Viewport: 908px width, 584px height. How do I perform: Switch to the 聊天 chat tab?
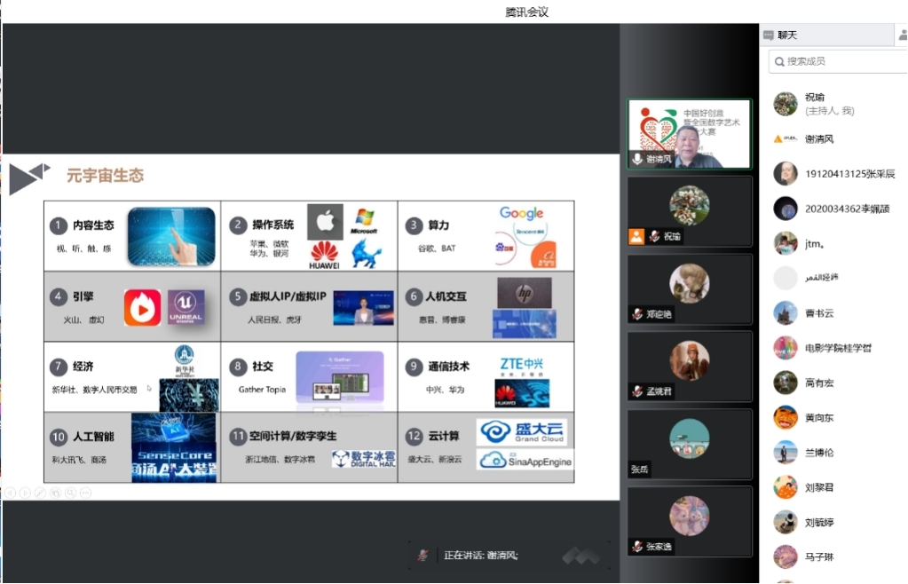point(781,36)
